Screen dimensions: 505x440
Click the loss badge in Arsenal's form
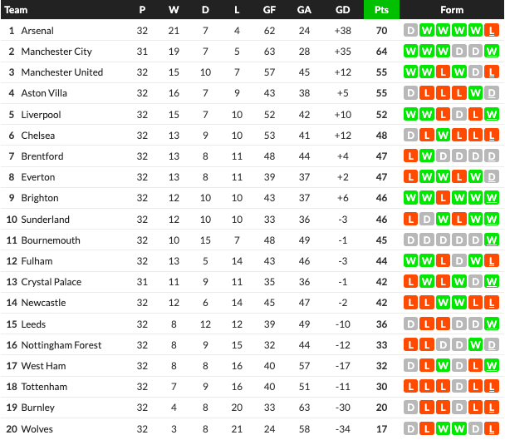(x=493, y=31)
